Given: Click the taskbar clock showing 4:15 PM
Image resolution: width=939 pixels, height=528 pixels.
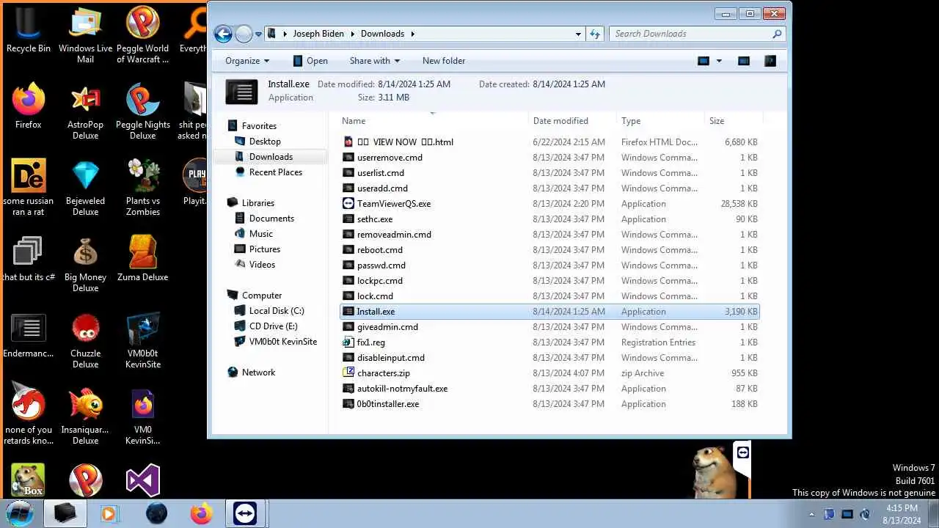Looking at the screenshot, I should [902, 514].
